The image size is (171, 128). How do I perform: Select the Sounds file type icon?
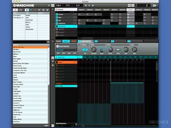coord(35,10)
